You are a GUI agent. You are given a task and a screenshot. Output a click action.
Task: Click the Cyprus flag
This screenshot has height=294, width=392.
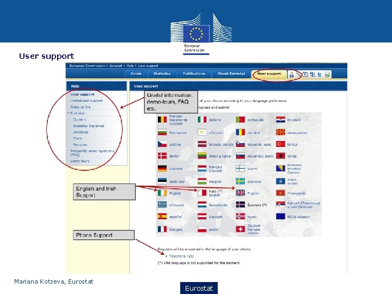[x=202, y=132]
